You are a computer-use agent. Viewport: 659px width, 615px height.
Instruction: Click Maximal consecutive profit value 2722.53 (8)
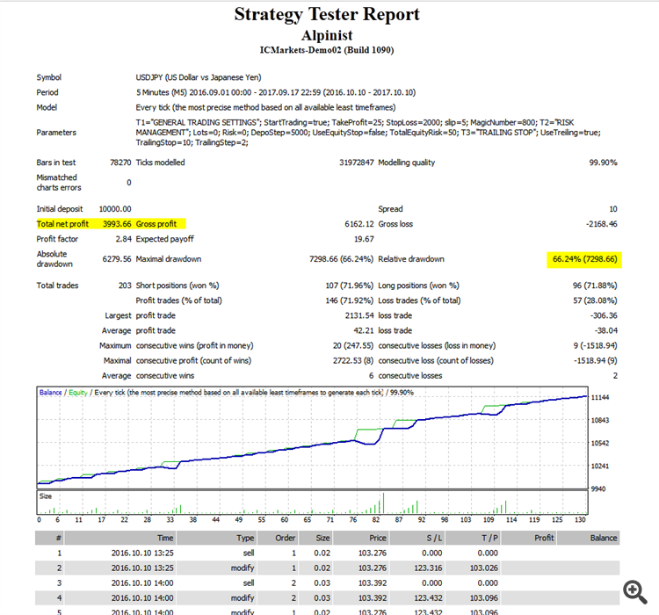tap(353, 361)
